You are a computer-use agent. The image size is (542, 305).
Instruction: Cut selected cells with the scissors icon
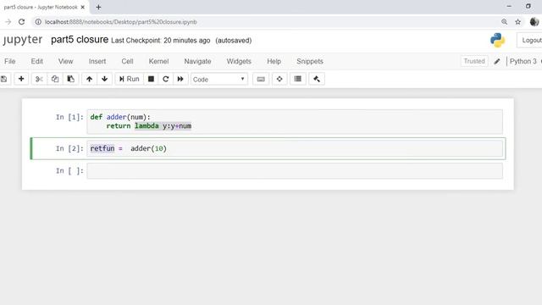[39, 79]
